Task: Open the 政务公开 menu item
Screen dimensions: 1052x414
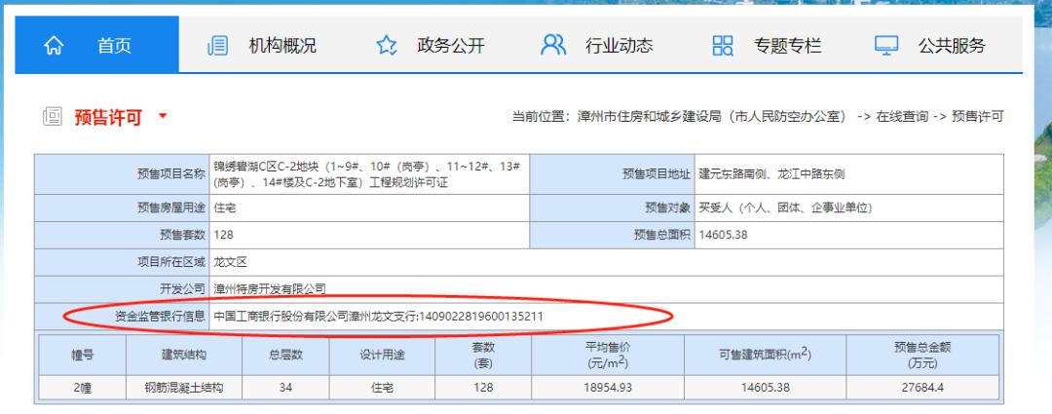Action: tap(451, 46)
